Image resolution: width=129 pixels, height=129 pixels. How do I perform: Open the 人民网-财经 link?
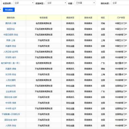point(11,126)
